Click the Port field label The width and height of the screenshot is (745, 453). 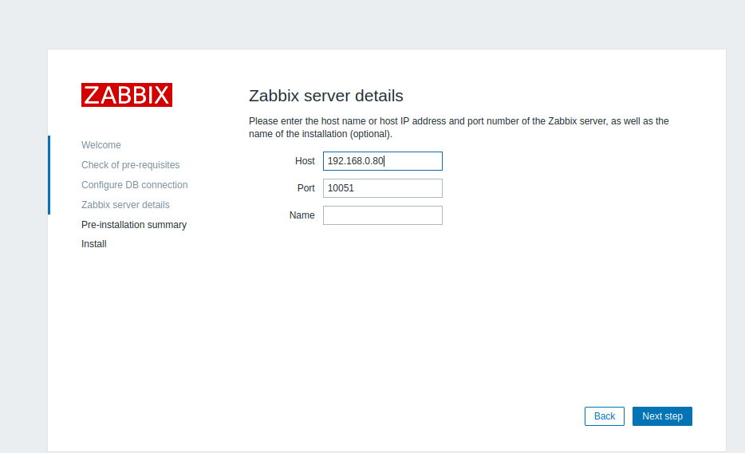coord(306,188)
